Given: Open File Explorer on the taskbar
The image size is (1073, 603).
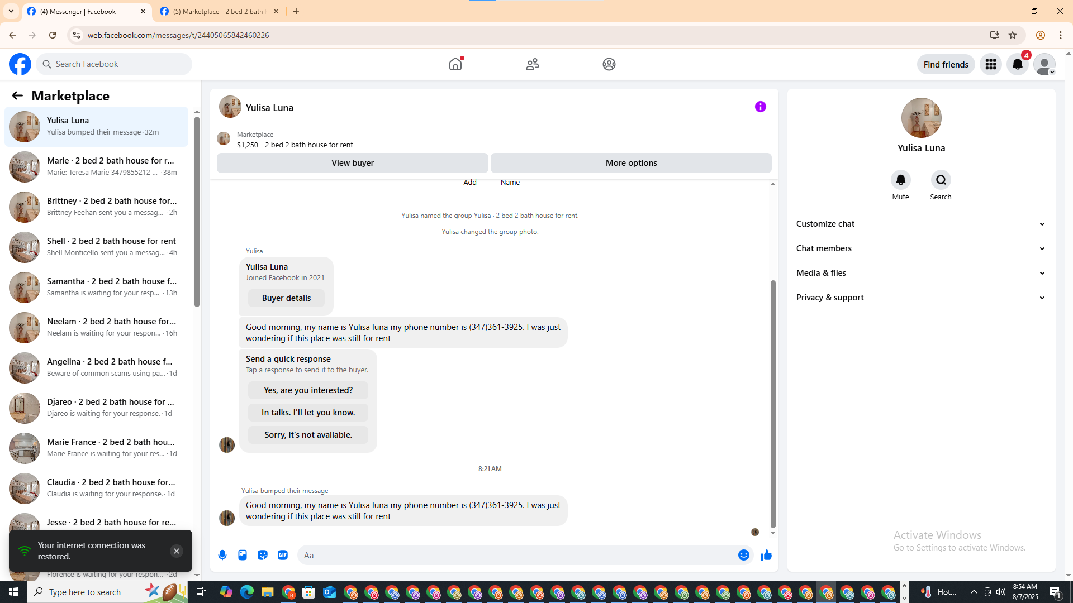Looking at the screenshot, I should pos(268,592).
